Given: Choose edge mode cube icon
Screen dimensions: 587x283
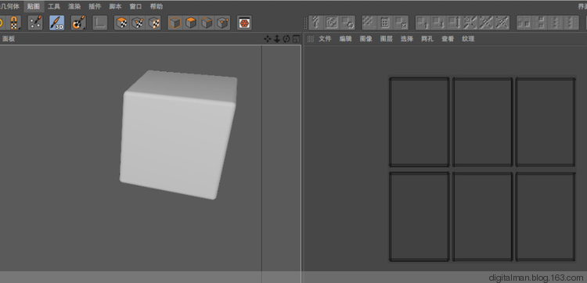Looking at the screenshot, I should [x=207, y=23].
